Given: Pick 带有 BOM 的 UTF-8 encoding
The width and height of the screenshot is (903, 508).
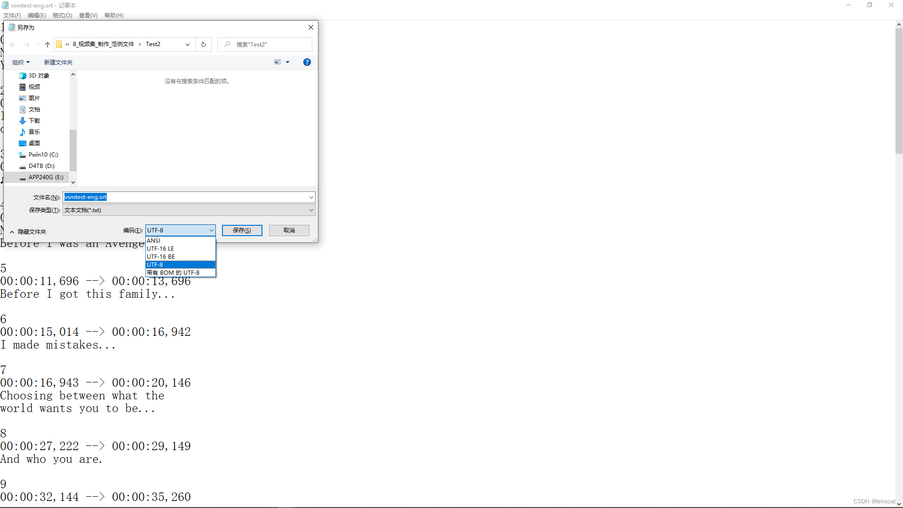Looking at the screenshot, I should point(173,273).
